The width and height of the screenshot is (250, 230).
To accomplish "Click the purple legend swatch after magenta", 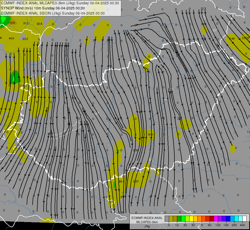I will coord(220,218).
